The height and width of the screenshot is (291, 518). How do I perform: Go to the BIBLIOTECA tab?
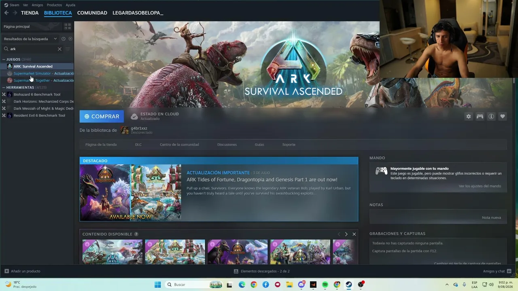pos(58,13)
